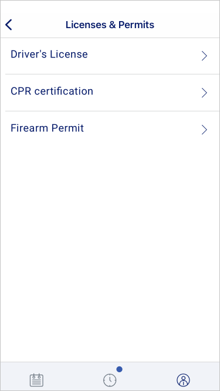The width and height of the screenshot is (220, 391).
Task: Select the word certification in the second row
Action: coord(63,91)
